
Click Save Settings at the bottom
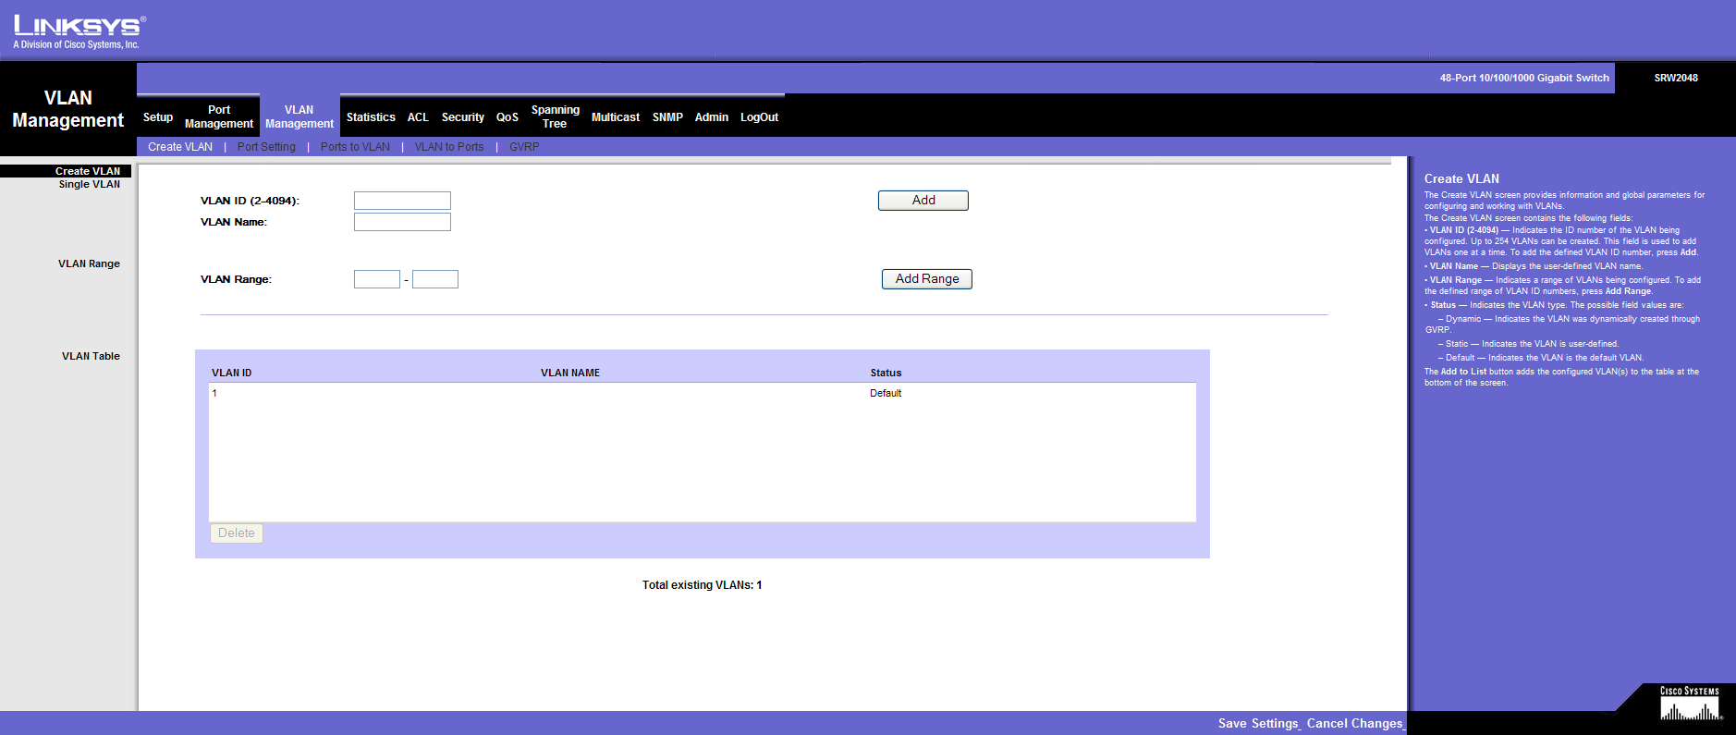tap(1258, 724)
